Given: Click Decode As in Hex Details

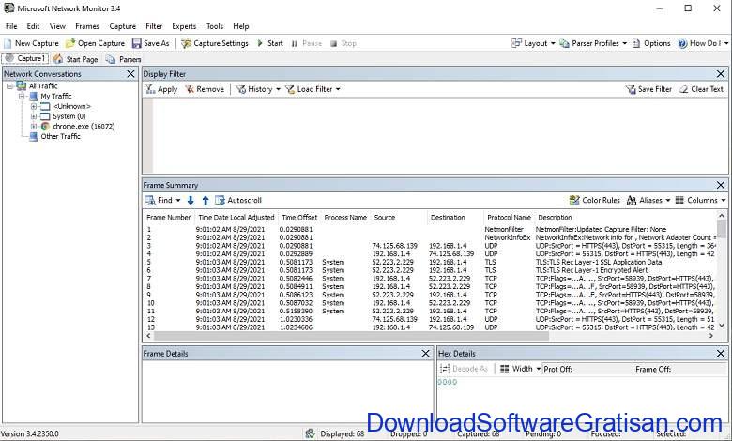Looking at the screenshot, I should click(x=464, y=369).
